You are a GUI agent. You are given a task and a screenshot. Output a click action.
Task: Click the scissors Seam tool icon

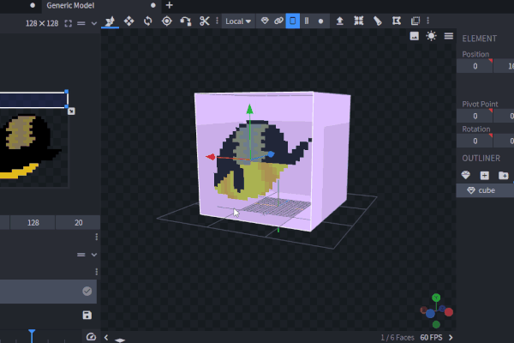click(205, 20)
